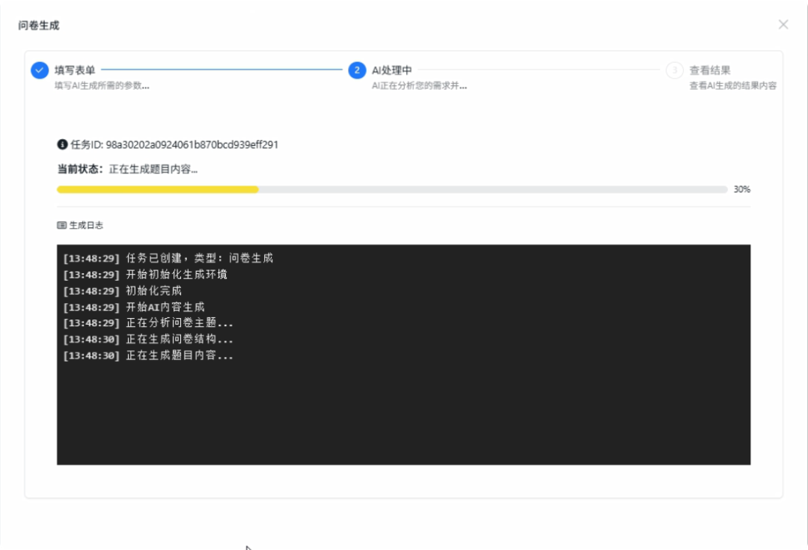This screenshot has width=808, height=550.
Task: Click the 生成日志 log icon
Action: pos(61,224)
